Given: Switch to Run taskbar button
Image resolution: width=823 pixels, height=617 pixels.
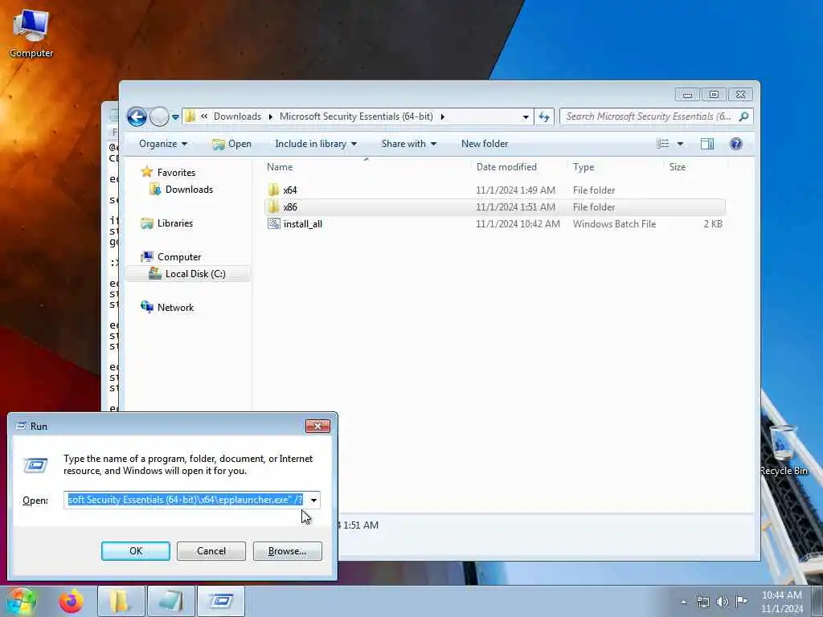Looking at the screenshot, I should (x=221, y=601).
